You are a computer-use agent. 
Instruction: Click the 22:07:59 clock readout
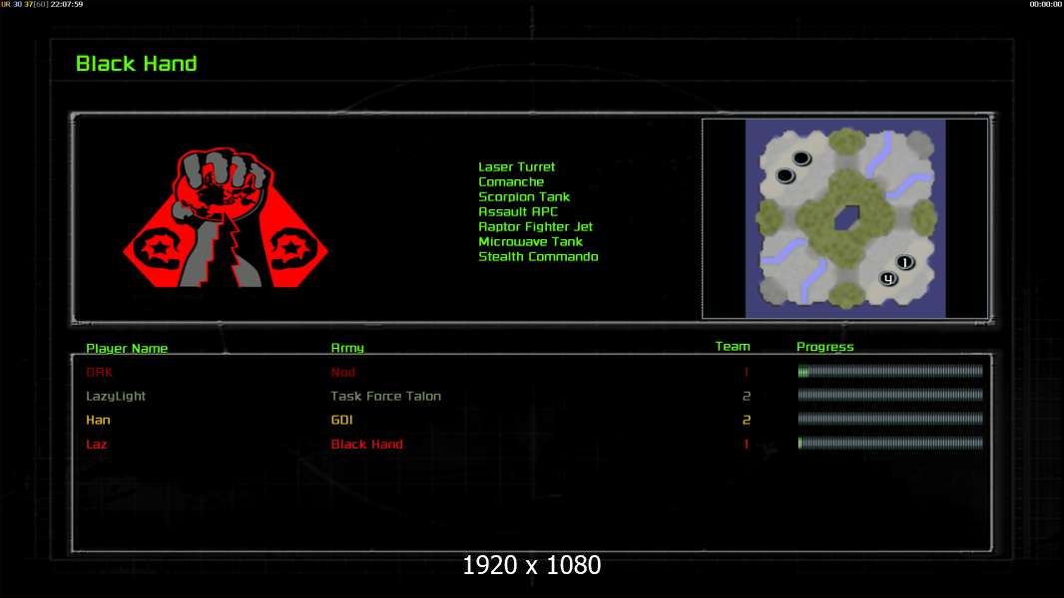[x=67, y=4]
